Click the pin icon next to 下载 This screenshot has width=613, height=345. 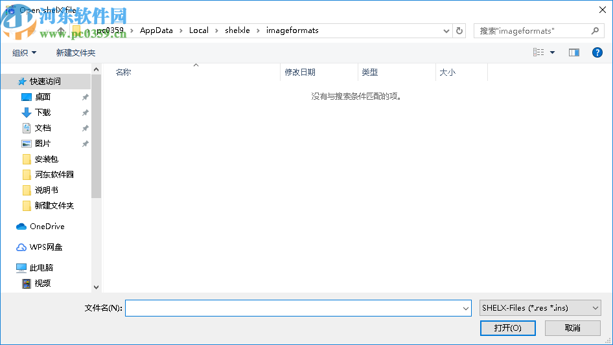[x=86, y=113]
